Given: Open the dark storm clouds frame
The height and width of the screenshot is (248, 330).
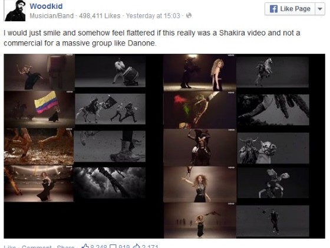Looking at the screenshot, I should pos(110,183).
